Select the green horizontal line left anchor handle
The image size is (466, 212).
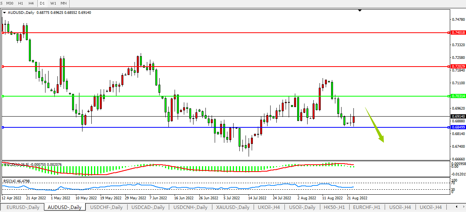point(3,96)
